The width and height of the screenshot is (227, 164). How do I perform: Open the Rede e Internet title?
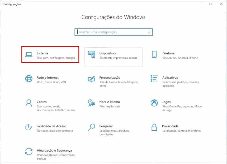[48, 78]
